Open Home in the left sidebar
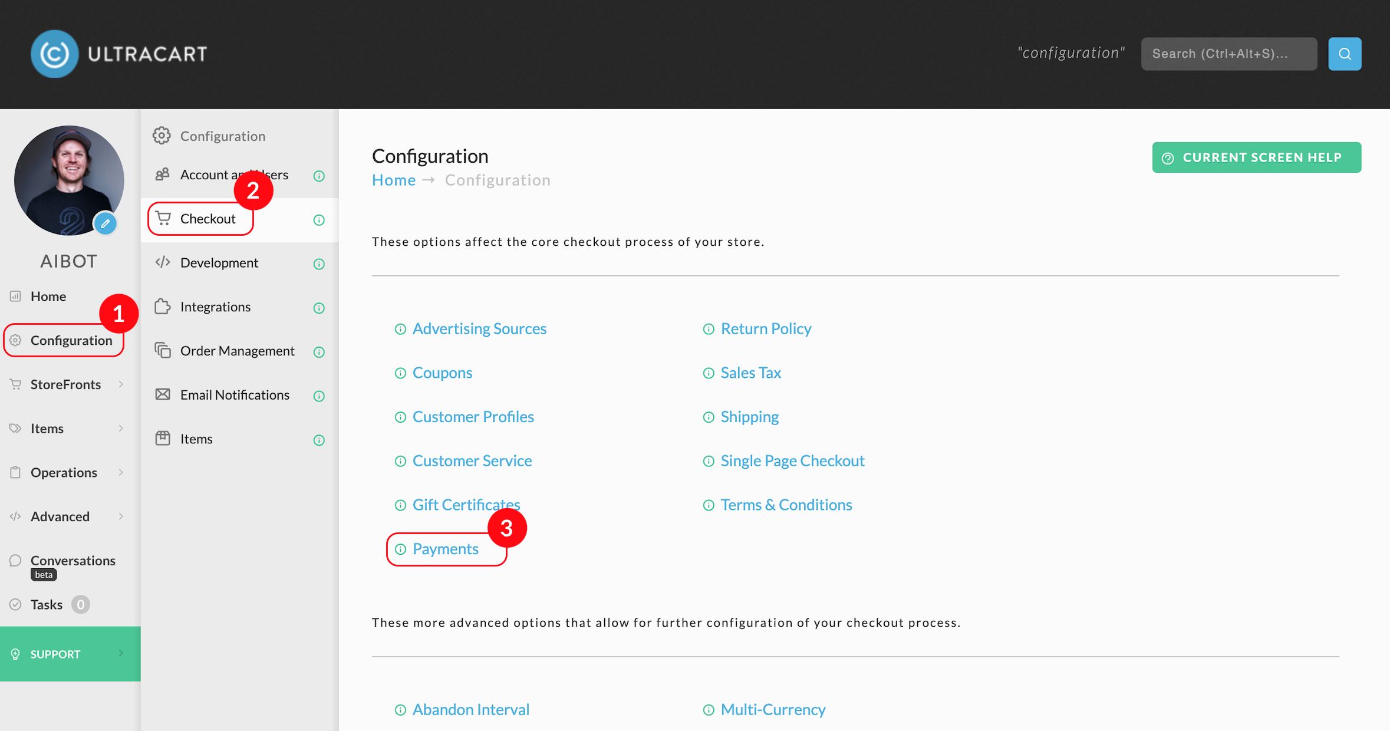The height and width of the screenshot is (731, 1390). pos(48,296)
